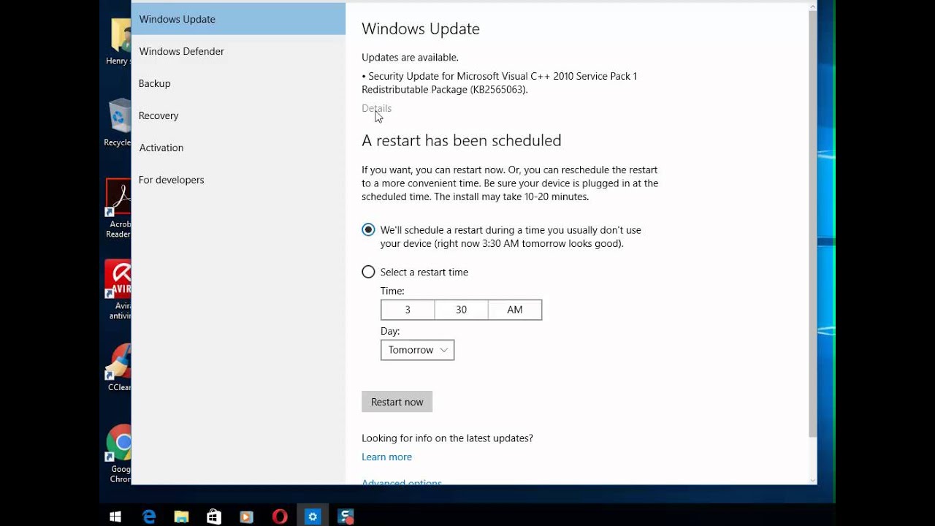This screenshot has height=526, width=935.
Task: Select the Avira antivirus desktop shortcut
Action: click(x=118, y=290)
